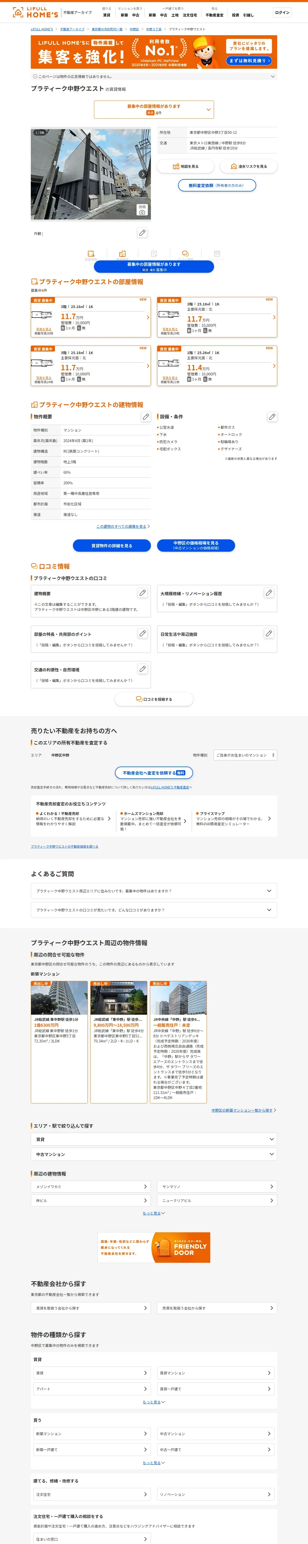
Task: Open the 賃貸 menu in the header
Action: pyautogui.click(x=107, y=15)
